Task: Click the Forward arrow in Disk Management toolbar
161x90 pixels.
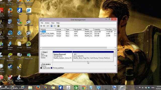Action: pyautogui.click(x=44, y=26)
